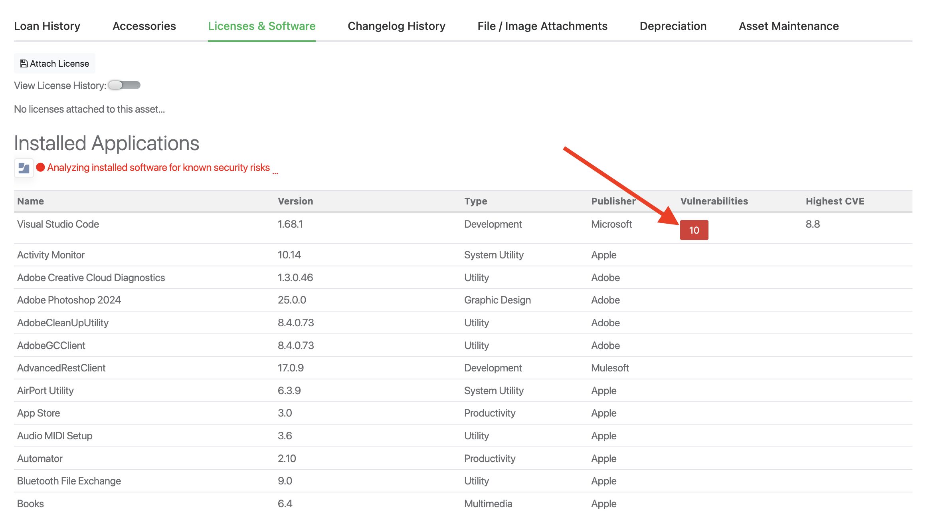Open the Loan History tab
926x512 pixels.
(x=47, y=26)
